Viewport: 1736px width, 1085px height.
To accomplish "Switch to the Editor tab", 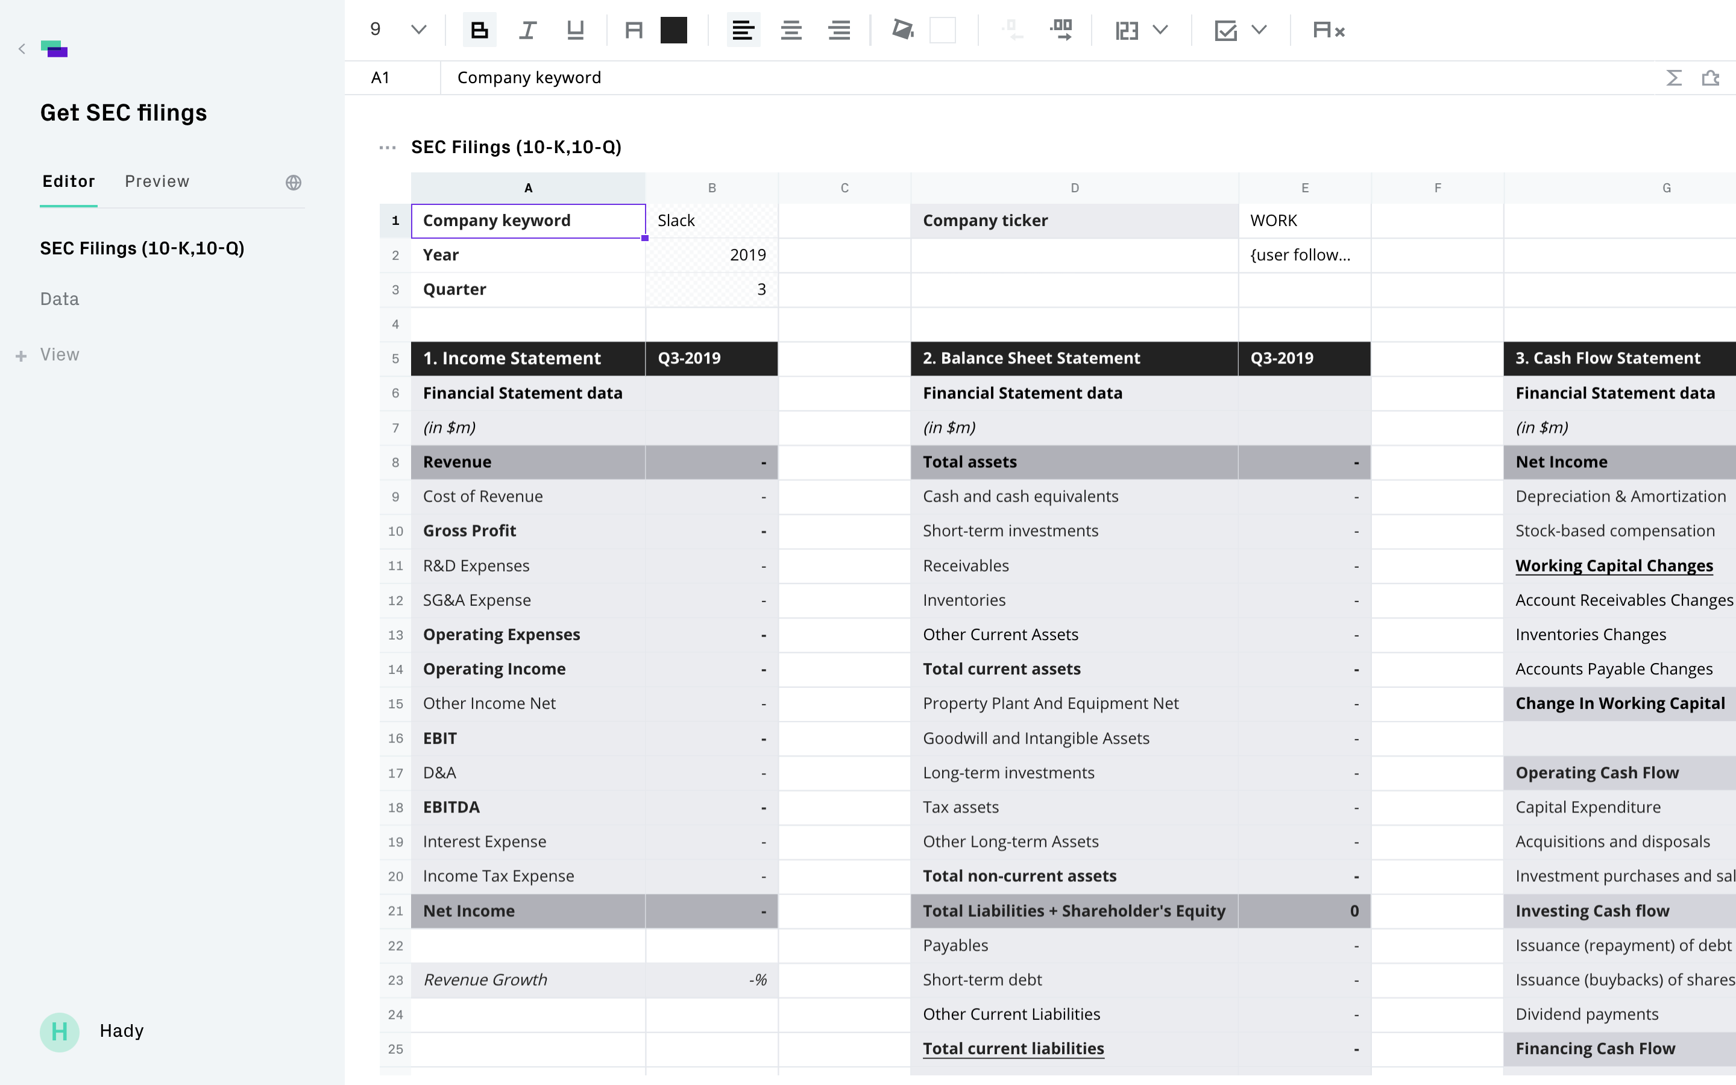I will 69,181.
